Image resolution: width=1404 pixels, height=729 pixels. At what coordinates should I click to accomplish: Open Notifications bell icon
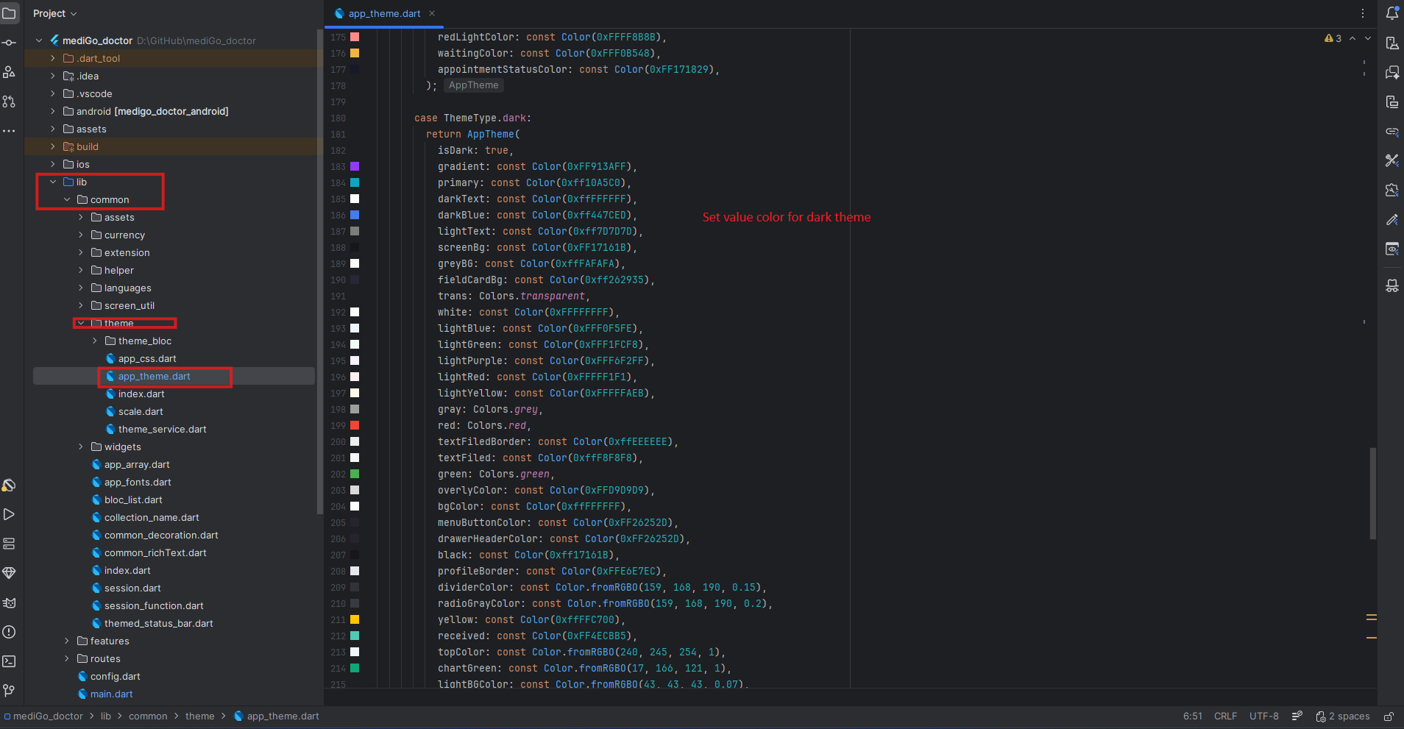pos(1391,13)
